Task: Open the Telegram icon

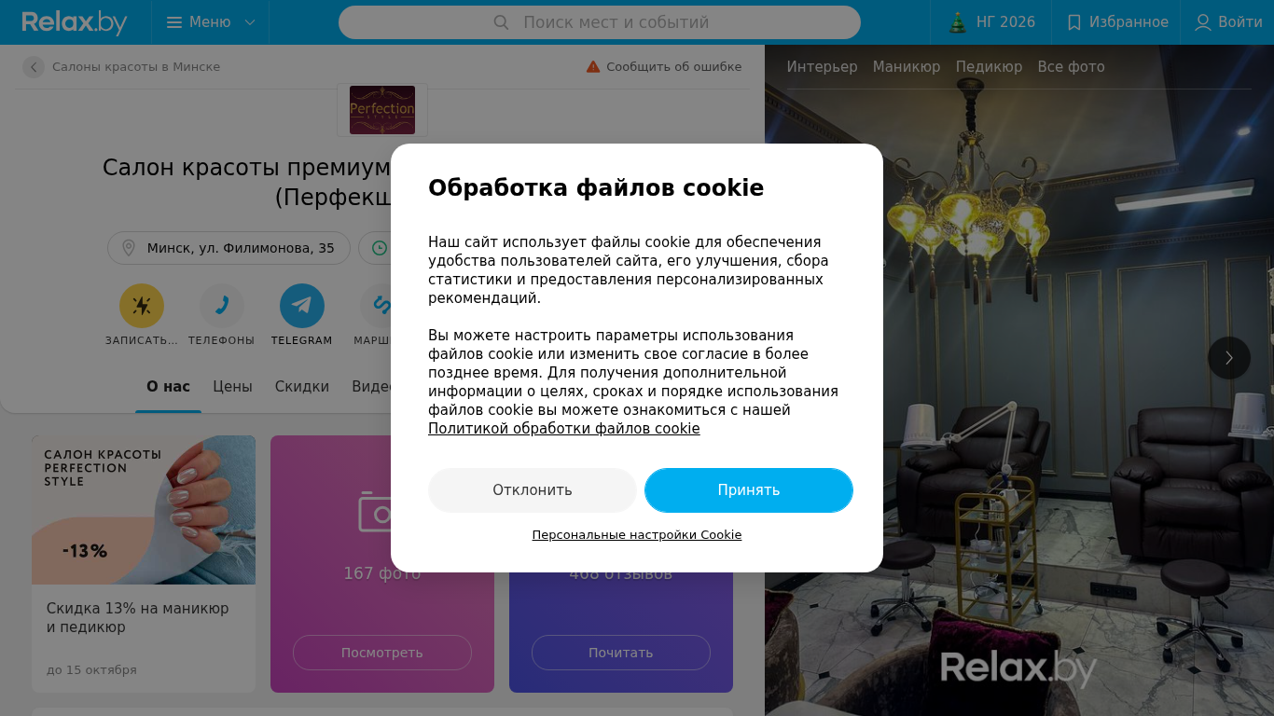Action: click(x=302, y=306)
